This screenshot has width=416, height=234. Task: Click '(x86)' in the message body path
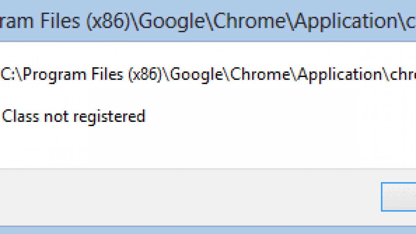tap(145, 75)
